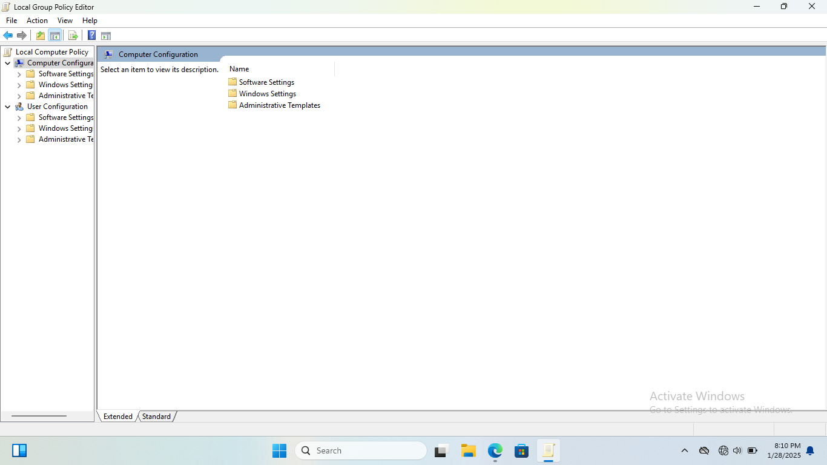
Task: Collapse the Computer Configuration tree node
Action: pos(7,63)
